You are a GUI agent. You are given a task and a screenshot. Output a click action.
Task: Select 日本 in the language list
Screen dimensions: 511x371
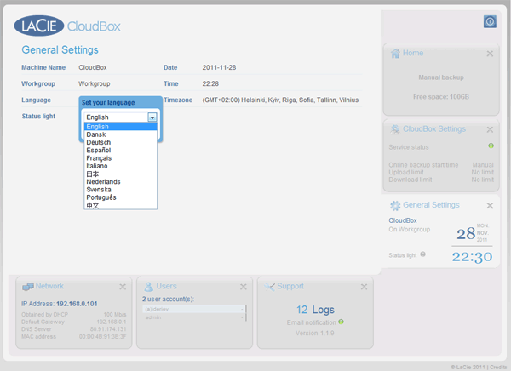click(x=120, y=174)
